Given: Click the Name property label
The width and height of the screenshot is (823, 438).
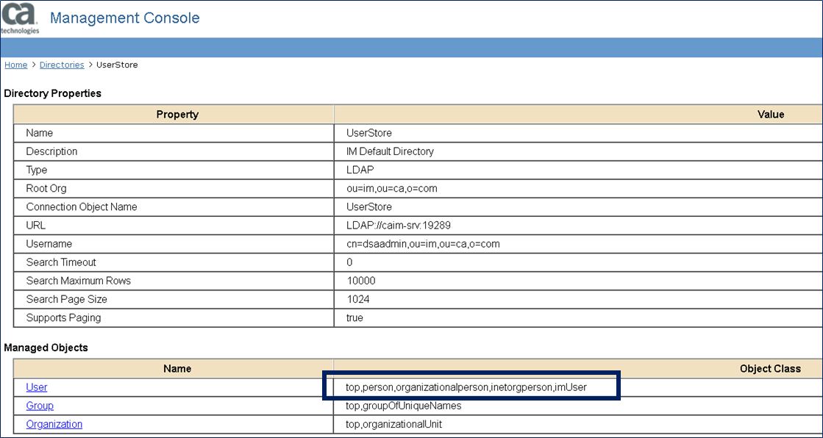Looking at the screenshot, I should click(40, 133).
